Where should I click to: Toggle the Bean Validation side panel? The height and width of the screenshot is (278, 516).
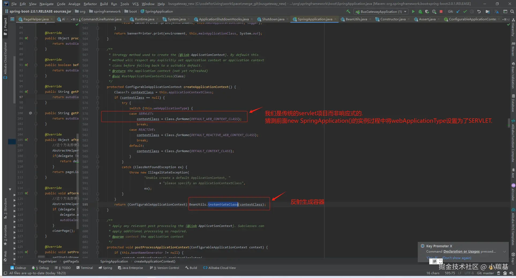513,75
